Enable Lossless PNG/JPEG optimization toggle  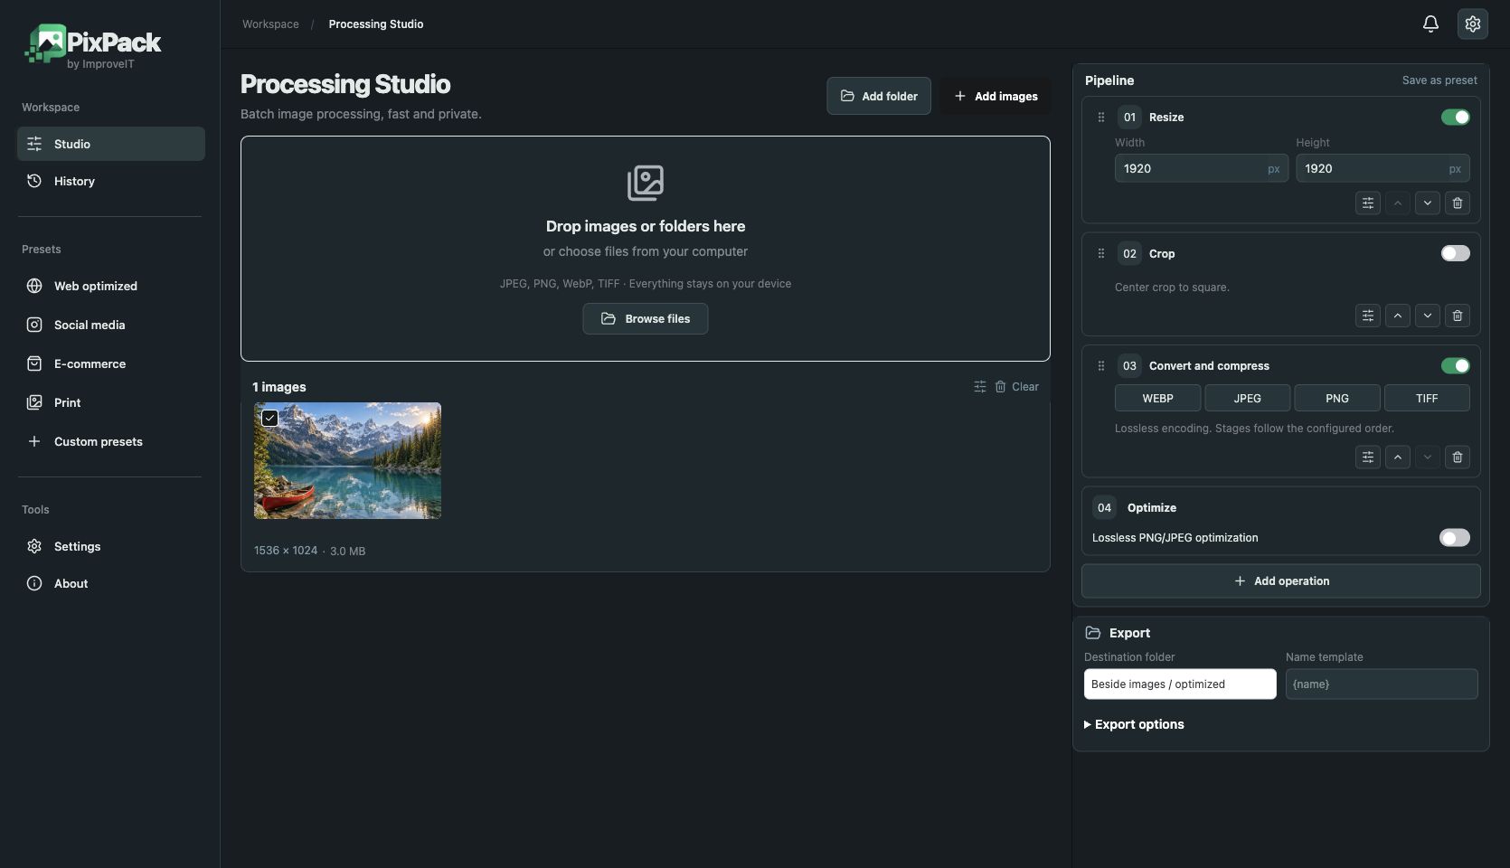coord(1455,538)
